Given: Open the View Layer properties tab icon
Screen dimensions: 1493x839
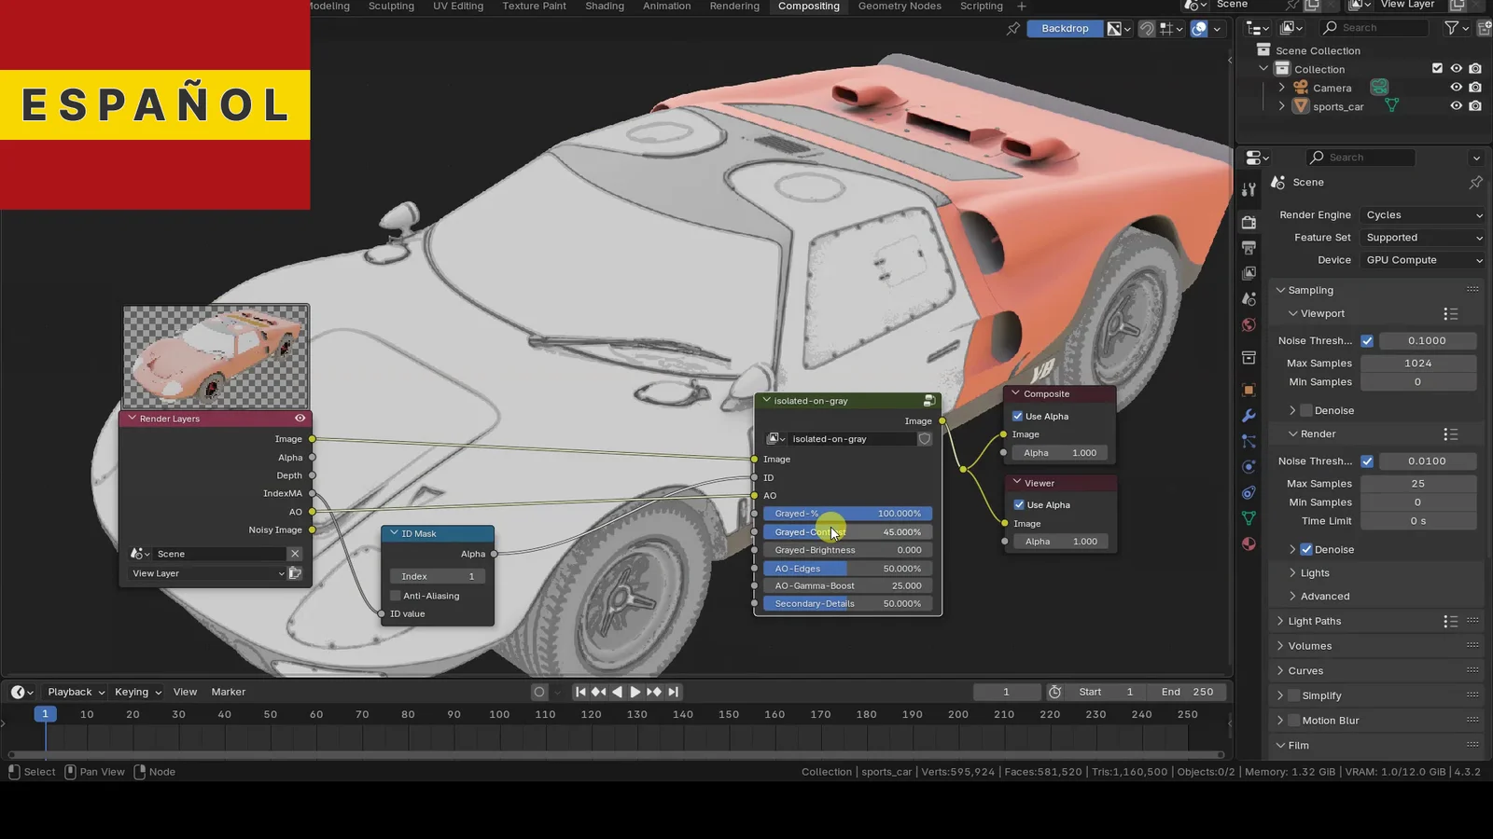Looking at the screenshot, I should 1249,273.
